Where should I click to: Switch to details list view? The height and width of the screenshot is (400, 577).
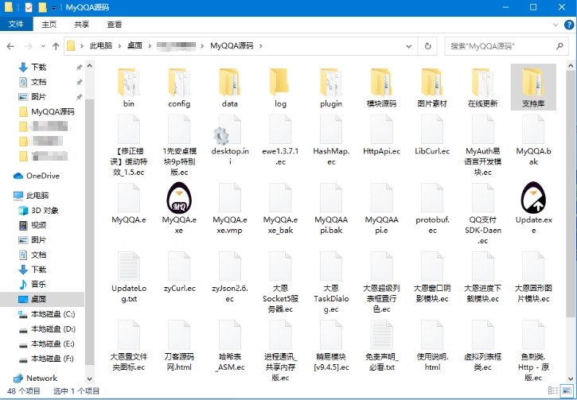(x=553, y=390)
